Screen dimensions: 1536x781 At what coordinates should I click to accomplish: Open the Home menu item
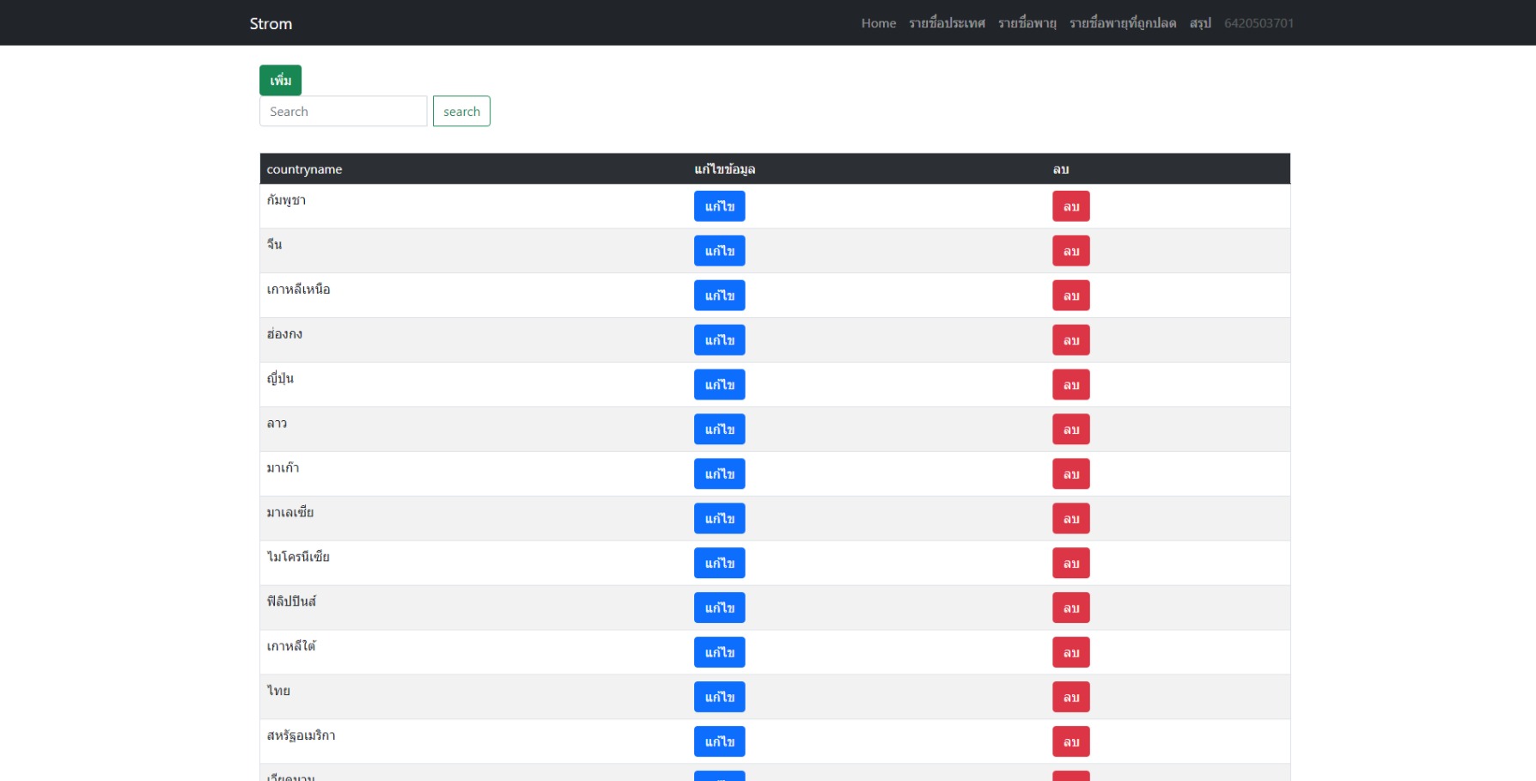[x=878, y=23]
